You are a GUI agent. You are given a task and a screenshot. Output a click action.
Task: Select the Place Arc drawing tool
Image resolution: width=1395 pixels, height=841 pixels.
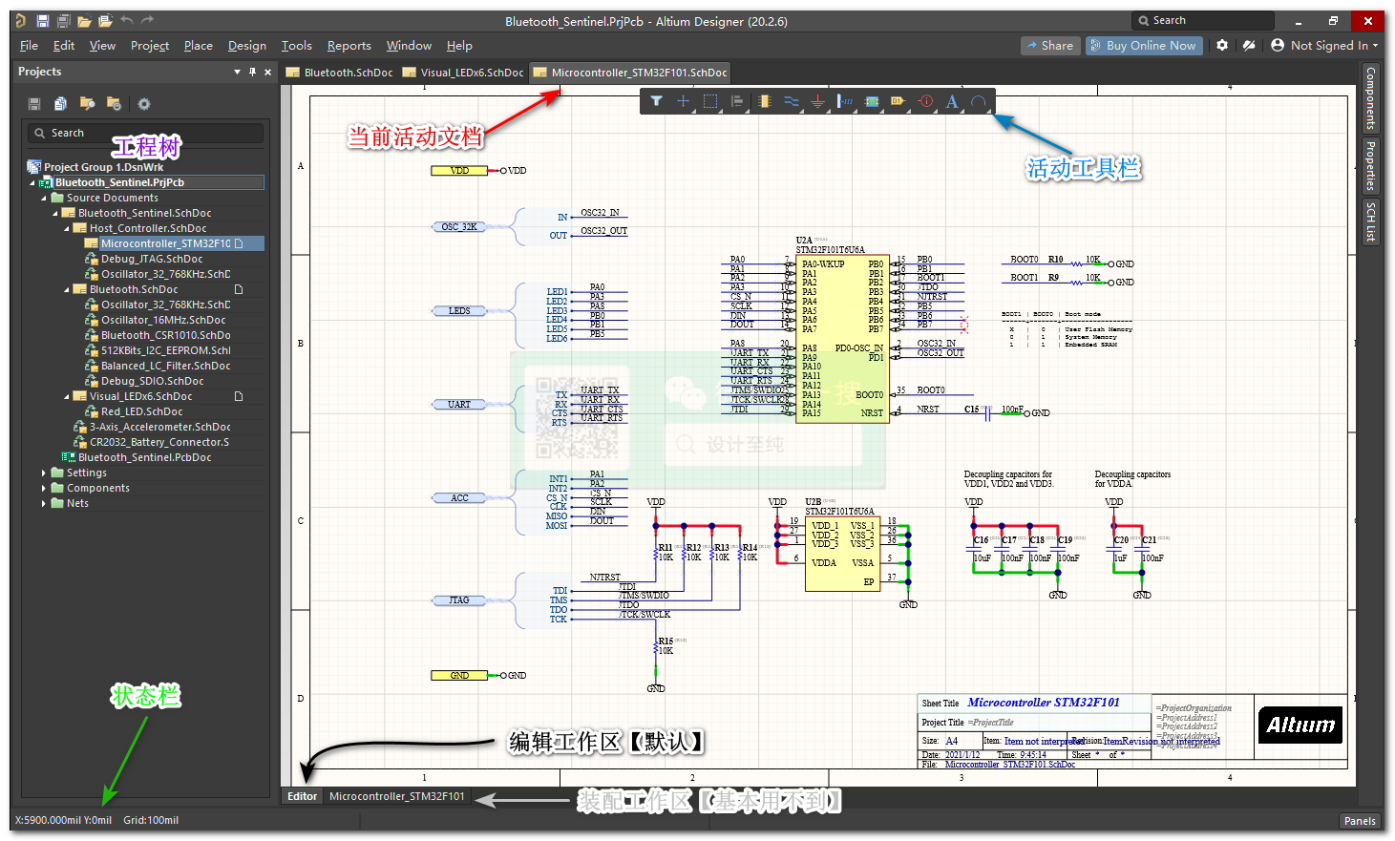(979, 101)
